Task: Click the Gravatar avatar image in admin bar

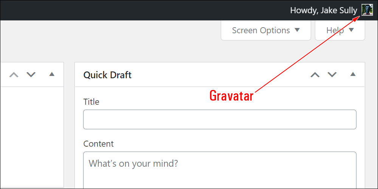Action: [x=367, y=10]
